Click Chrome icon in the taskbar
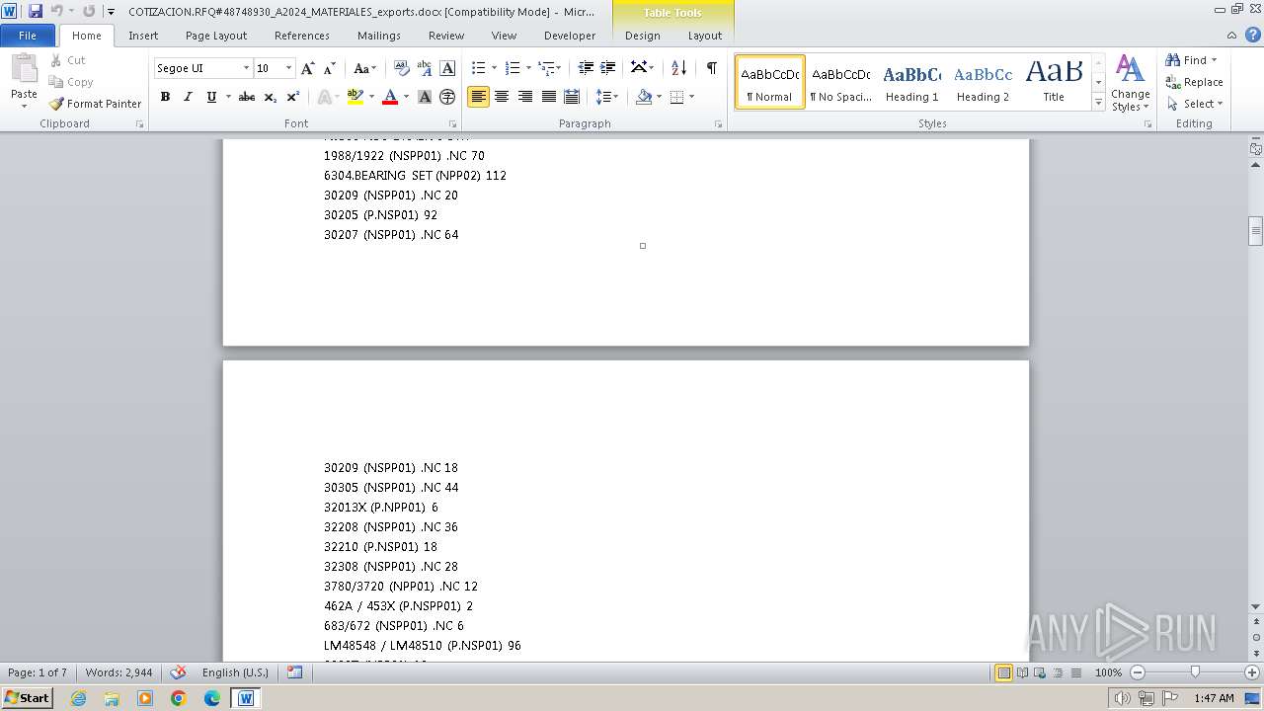The width and height of the screenshot is (1264, 711). (179, 698)
